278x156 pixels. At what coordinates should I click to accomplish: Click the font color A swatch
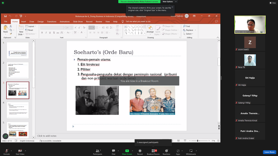click(82, 32)
